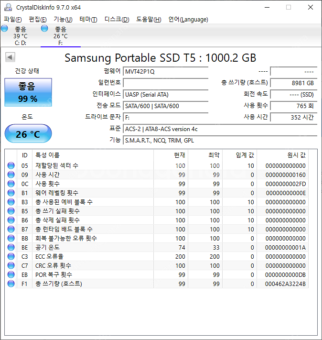322x340 pixels.
Task: Select the 재할당된 섹터 수 attribute row
Action: pos(156,165)
